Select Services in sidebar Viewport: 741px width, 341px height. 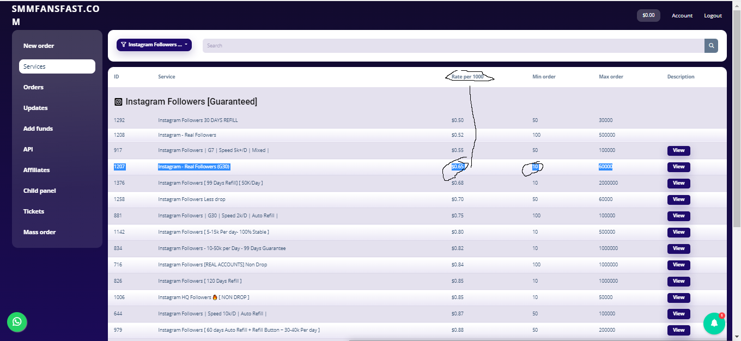[x=57, y=66]
